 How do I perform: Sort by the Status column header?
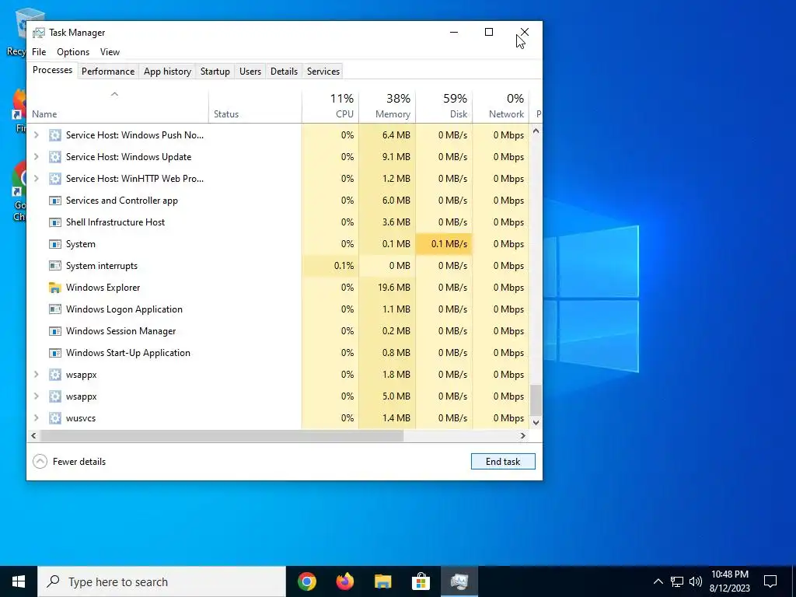255,106
